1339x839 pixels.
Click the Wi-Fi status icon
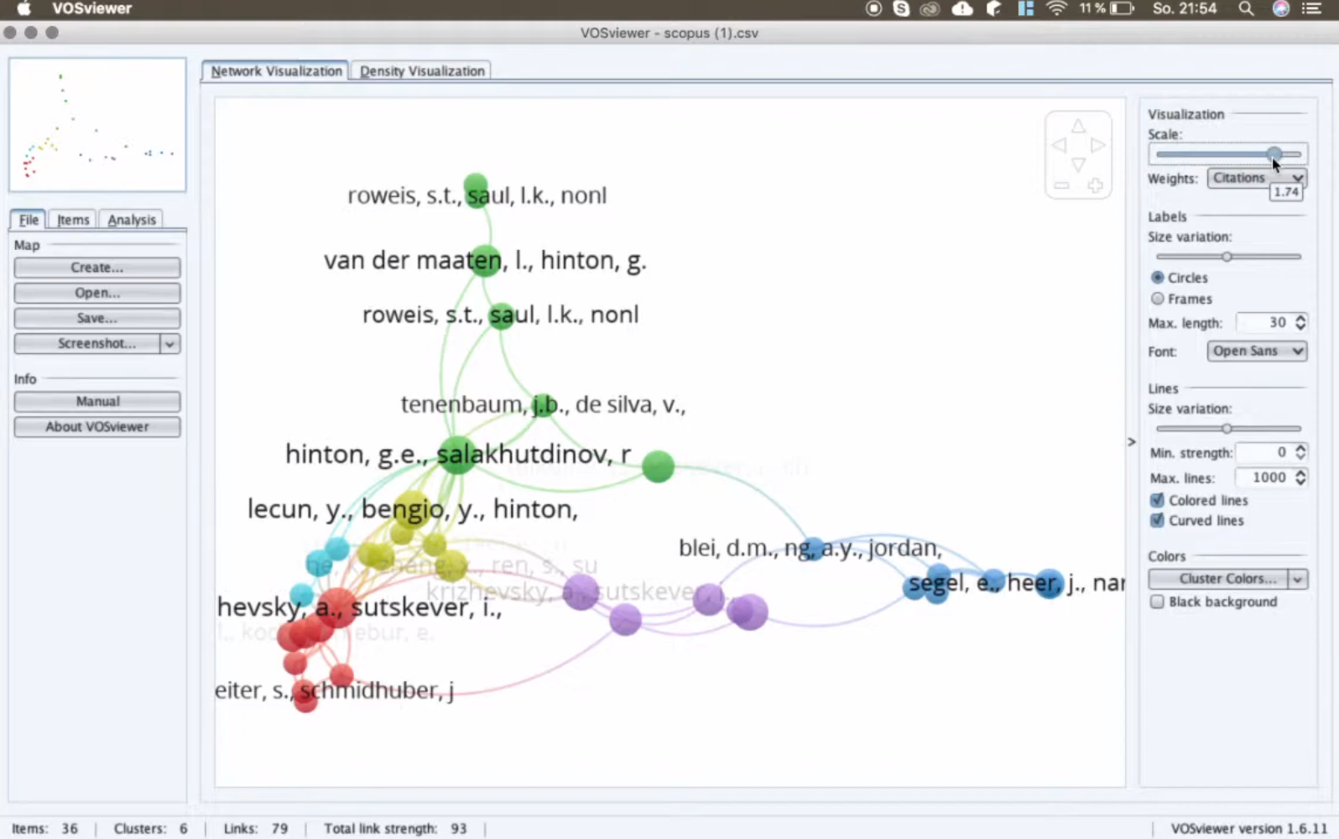(x=1056, y=8)
